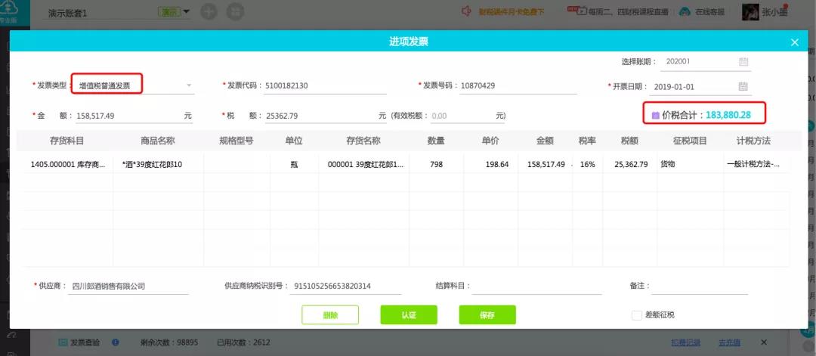
Task: Open the 财税课程直播 link in the top bar
Action: 629,11
